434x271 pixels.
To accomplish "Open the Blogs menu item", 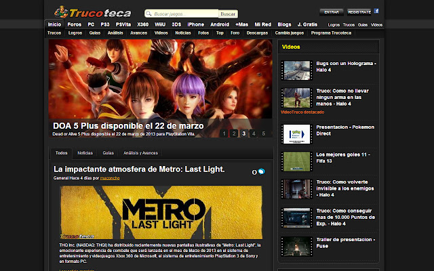I will pos(284,24).
